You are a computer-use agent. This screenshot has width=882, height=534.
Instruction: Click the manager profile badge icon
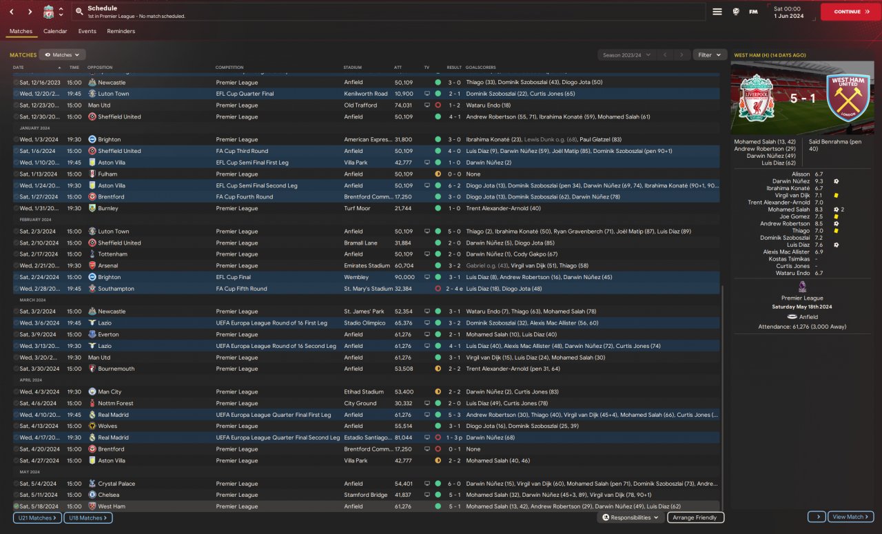(x=736, y=12)
